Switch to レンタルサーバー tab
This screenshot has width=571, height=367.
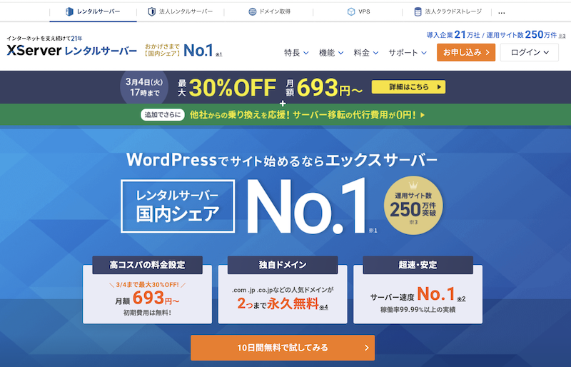(x=94, y=11)
